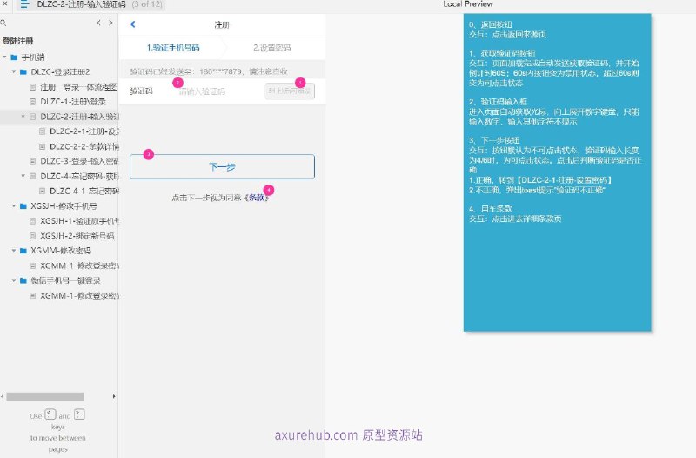Click the 手机端 folder label
This screenshot has height=458, width=696.
pos(33,57)
